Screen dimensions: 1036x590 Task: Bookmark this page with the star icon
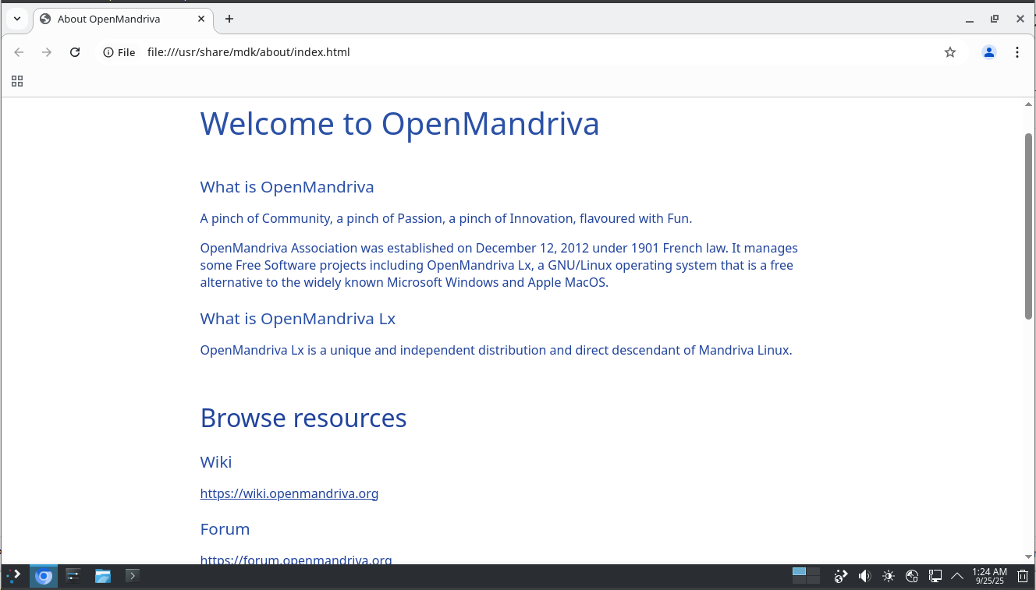point(949,52)
